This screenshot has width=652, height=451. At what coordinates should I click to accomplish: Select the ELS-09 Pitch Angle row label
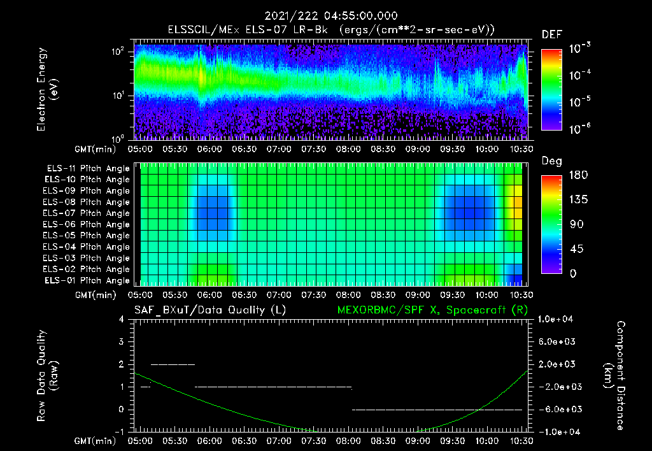pos(87,191)
